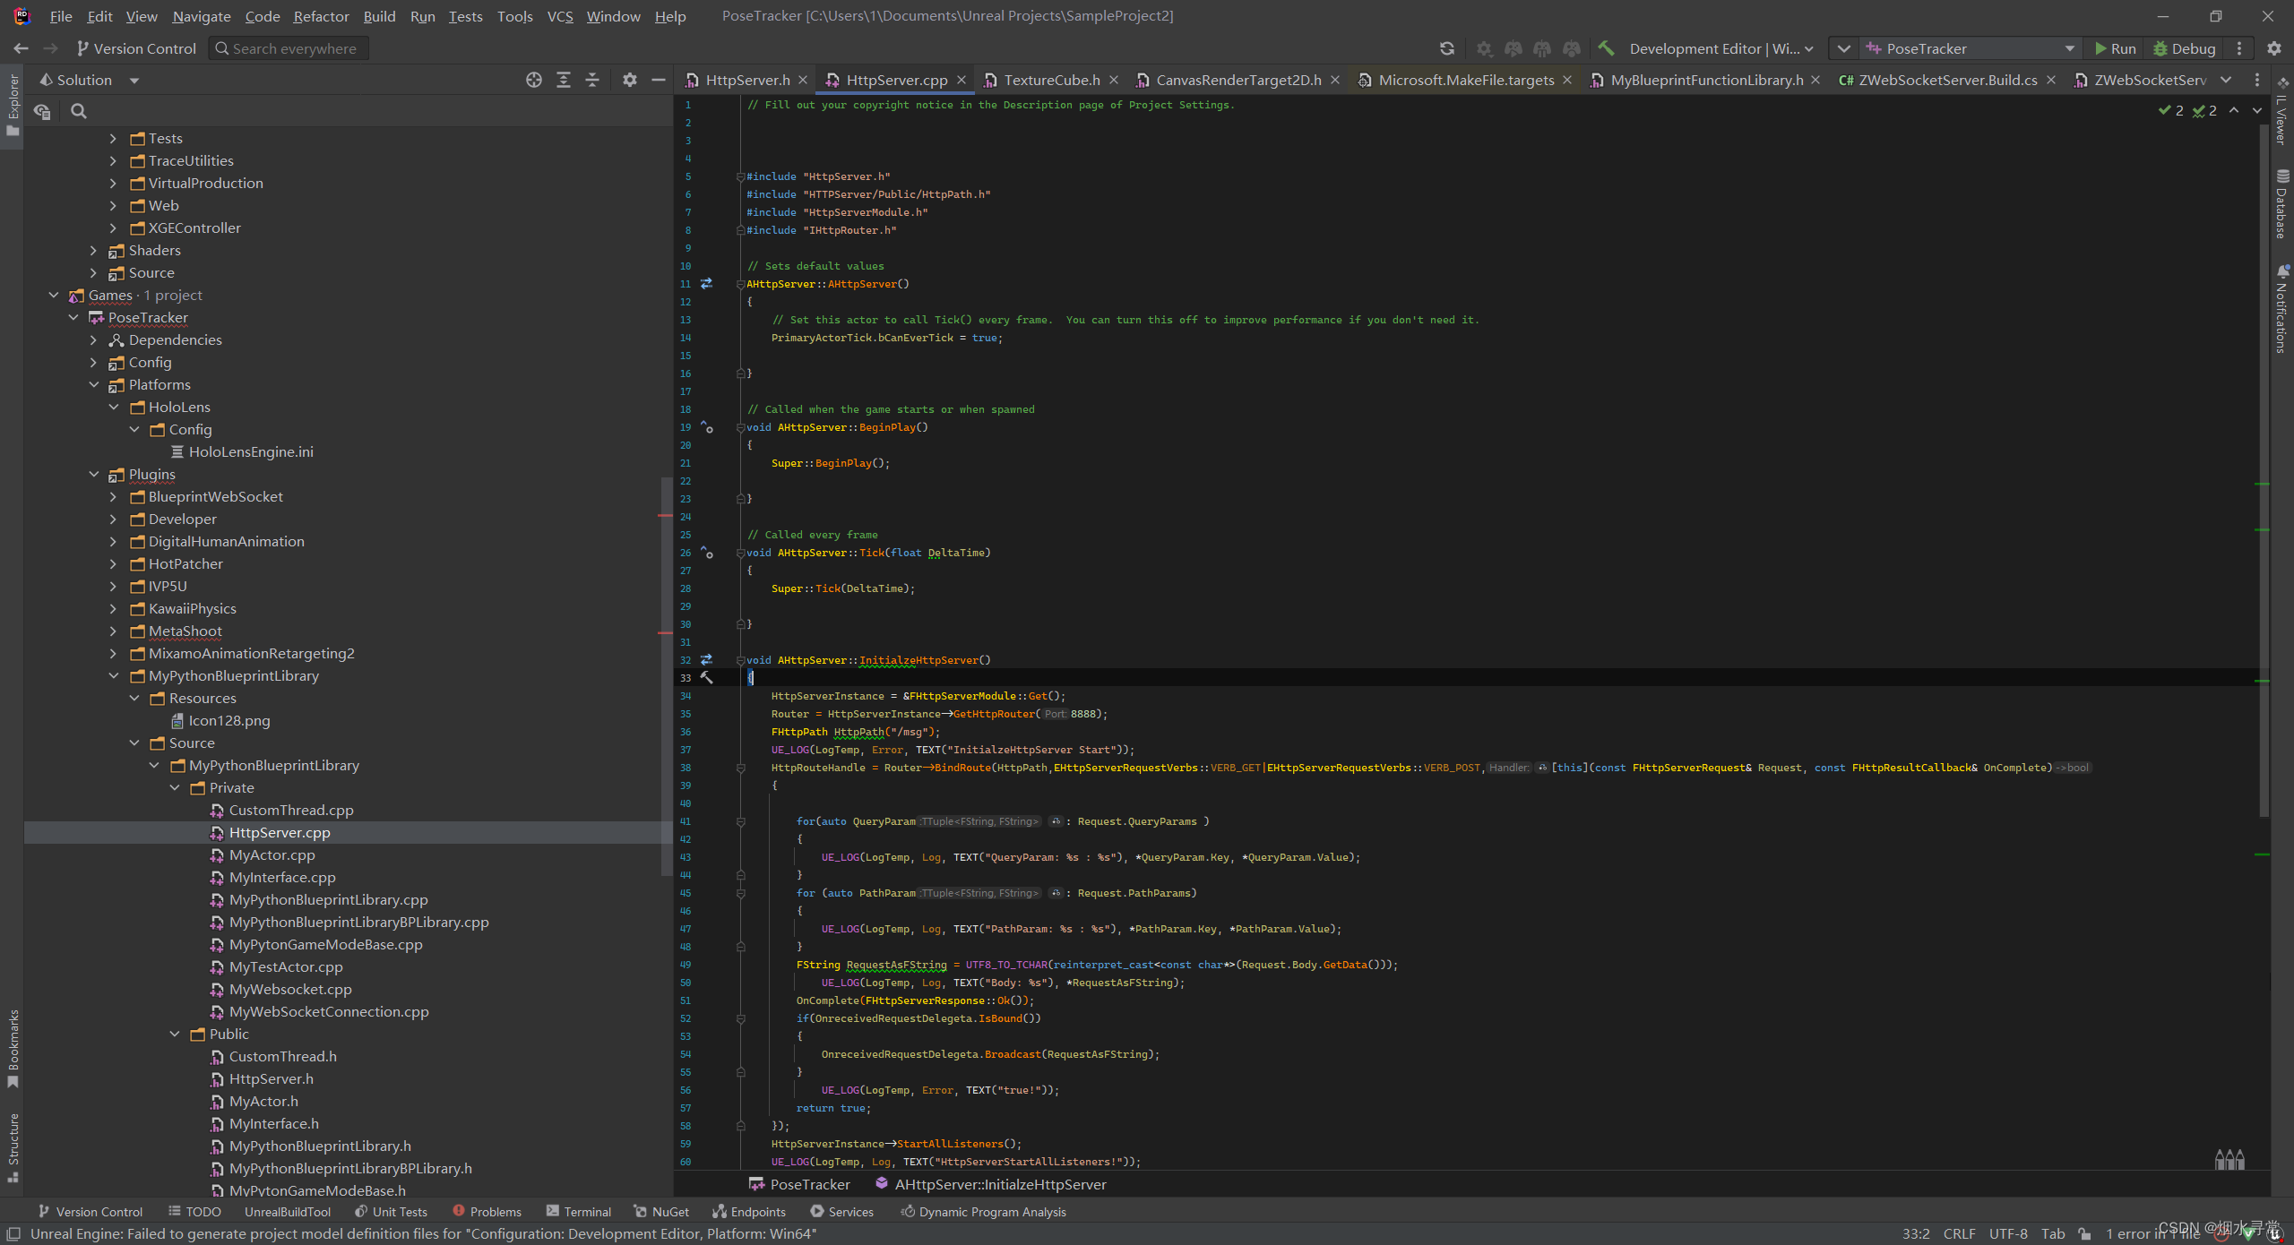Toggle Show All Files eye icon
The width and height of the screenshot is (2294, 1245).
click(x=42, y=111)
